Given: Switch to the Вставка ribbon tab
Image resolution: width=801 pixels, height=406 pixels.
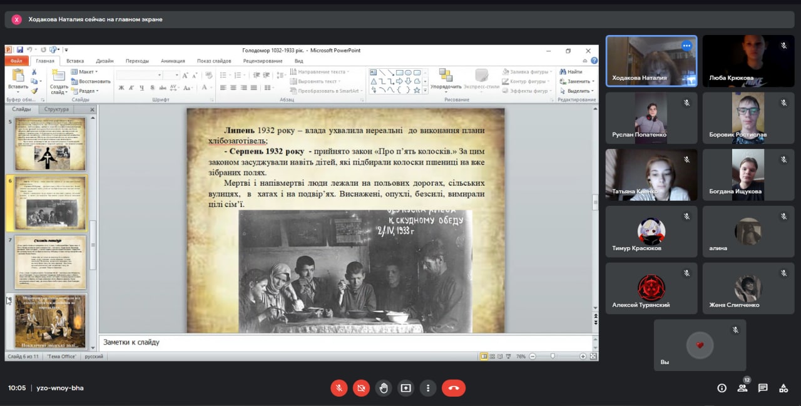Looking at the screenshot, I should (75, 61).
